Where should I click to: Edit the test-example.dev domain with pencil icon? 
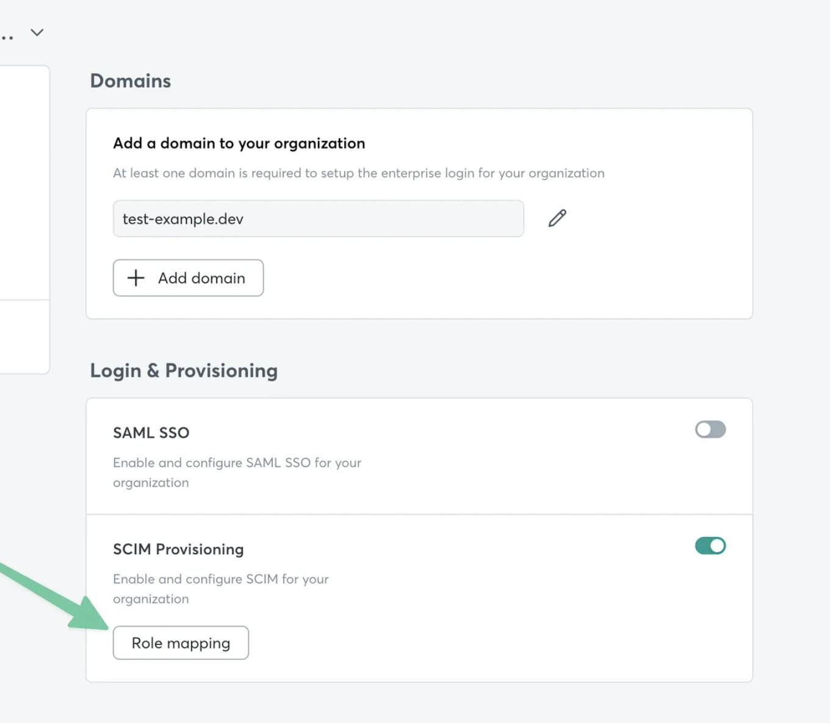(557, 218)
